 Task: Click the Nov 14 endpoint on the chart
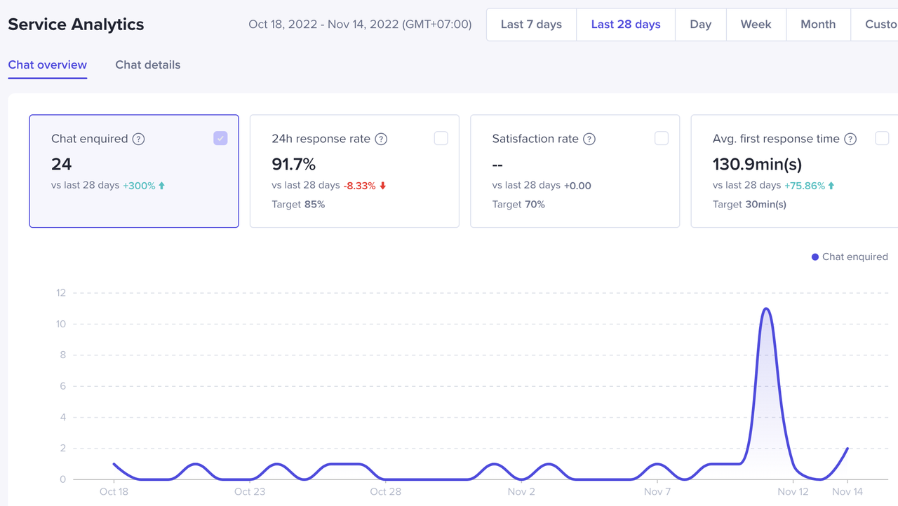click(847, 449)
